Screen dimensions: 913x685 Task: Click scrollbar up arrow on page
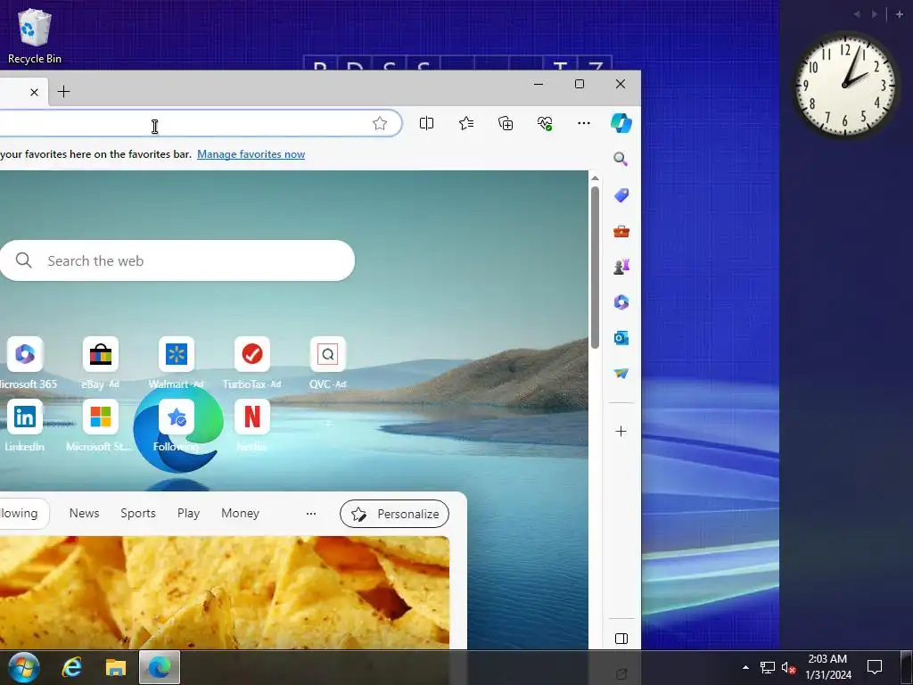click(x=595, y=177)
